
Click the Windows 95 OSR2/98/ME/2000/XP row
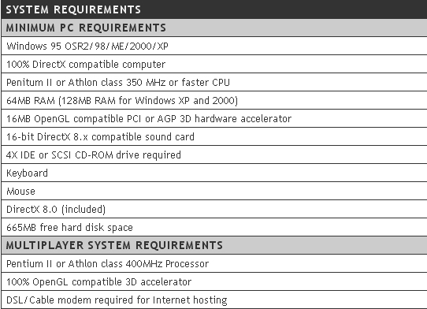pos(214,46)
